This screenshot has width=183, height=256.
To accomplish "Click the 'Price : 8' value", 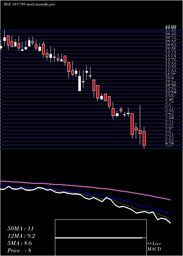I will pyautogui.click(x=19, y=251).
